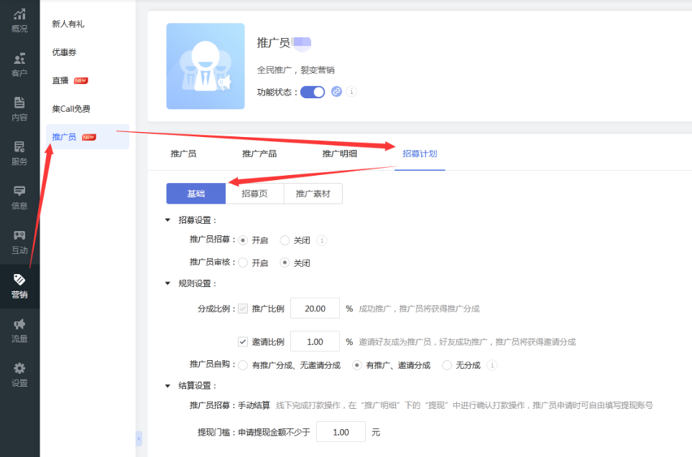Open the 互动 interaction sidebar icon
Screen dimensions: 692x457
click(19, 242)
